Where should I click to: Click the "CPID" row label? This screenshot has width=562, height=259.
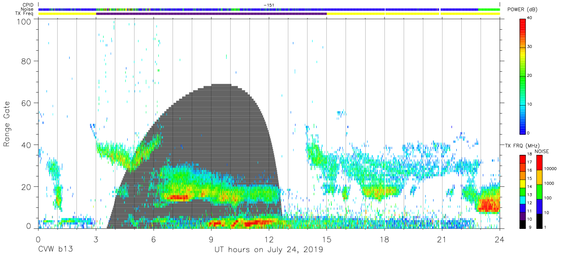pyautogui.click(x=27, y=5)
